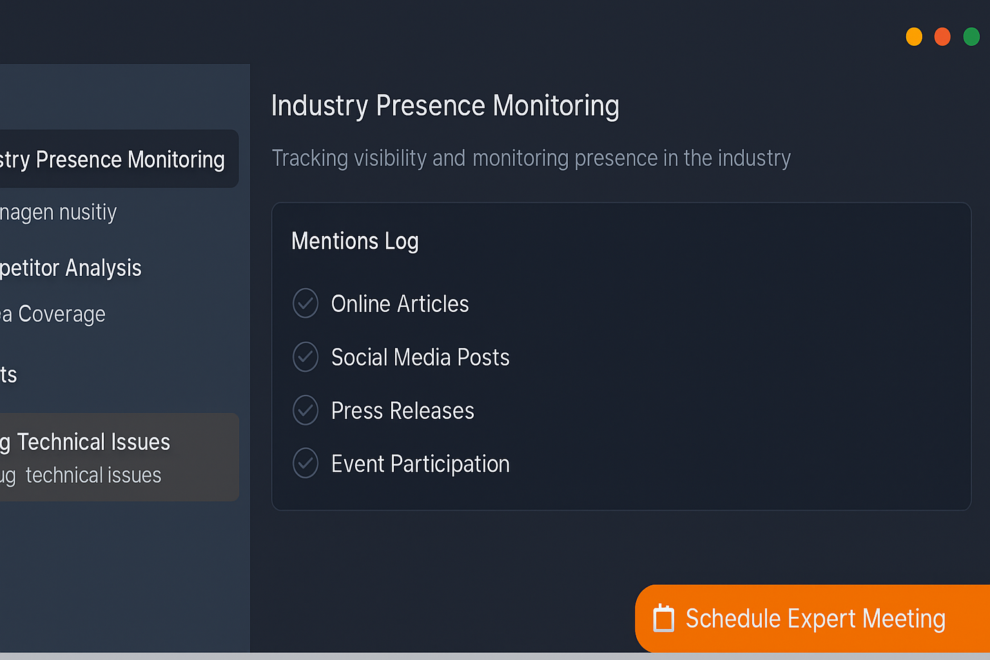Open Competitor Analysis in sidebar
This screenshot has height=660, width=990.
pos(71,268)
